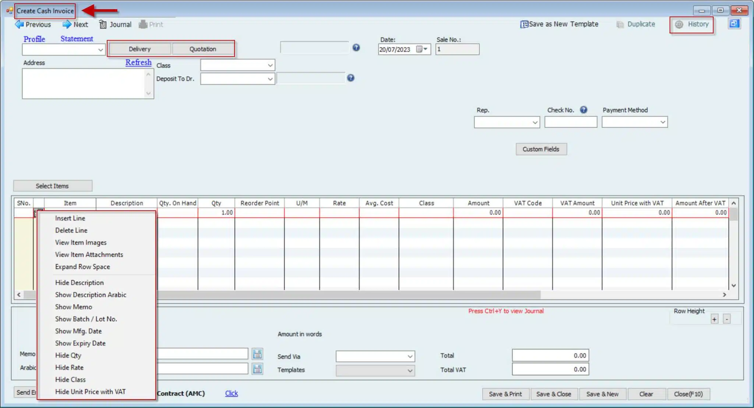This screenshot has width=754, height=408.
Task: Click Save as New Template icon
Action: [x=524, y=24]
